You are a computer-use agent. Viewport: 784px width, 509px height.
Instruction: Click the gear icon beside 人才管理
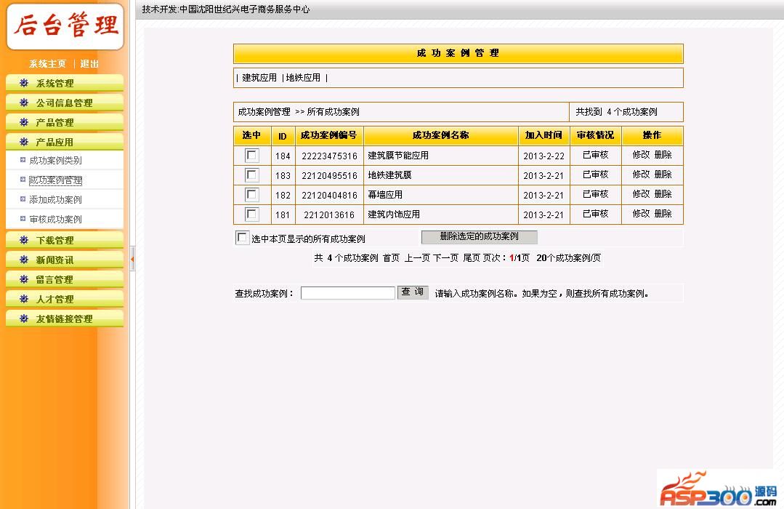24,299
